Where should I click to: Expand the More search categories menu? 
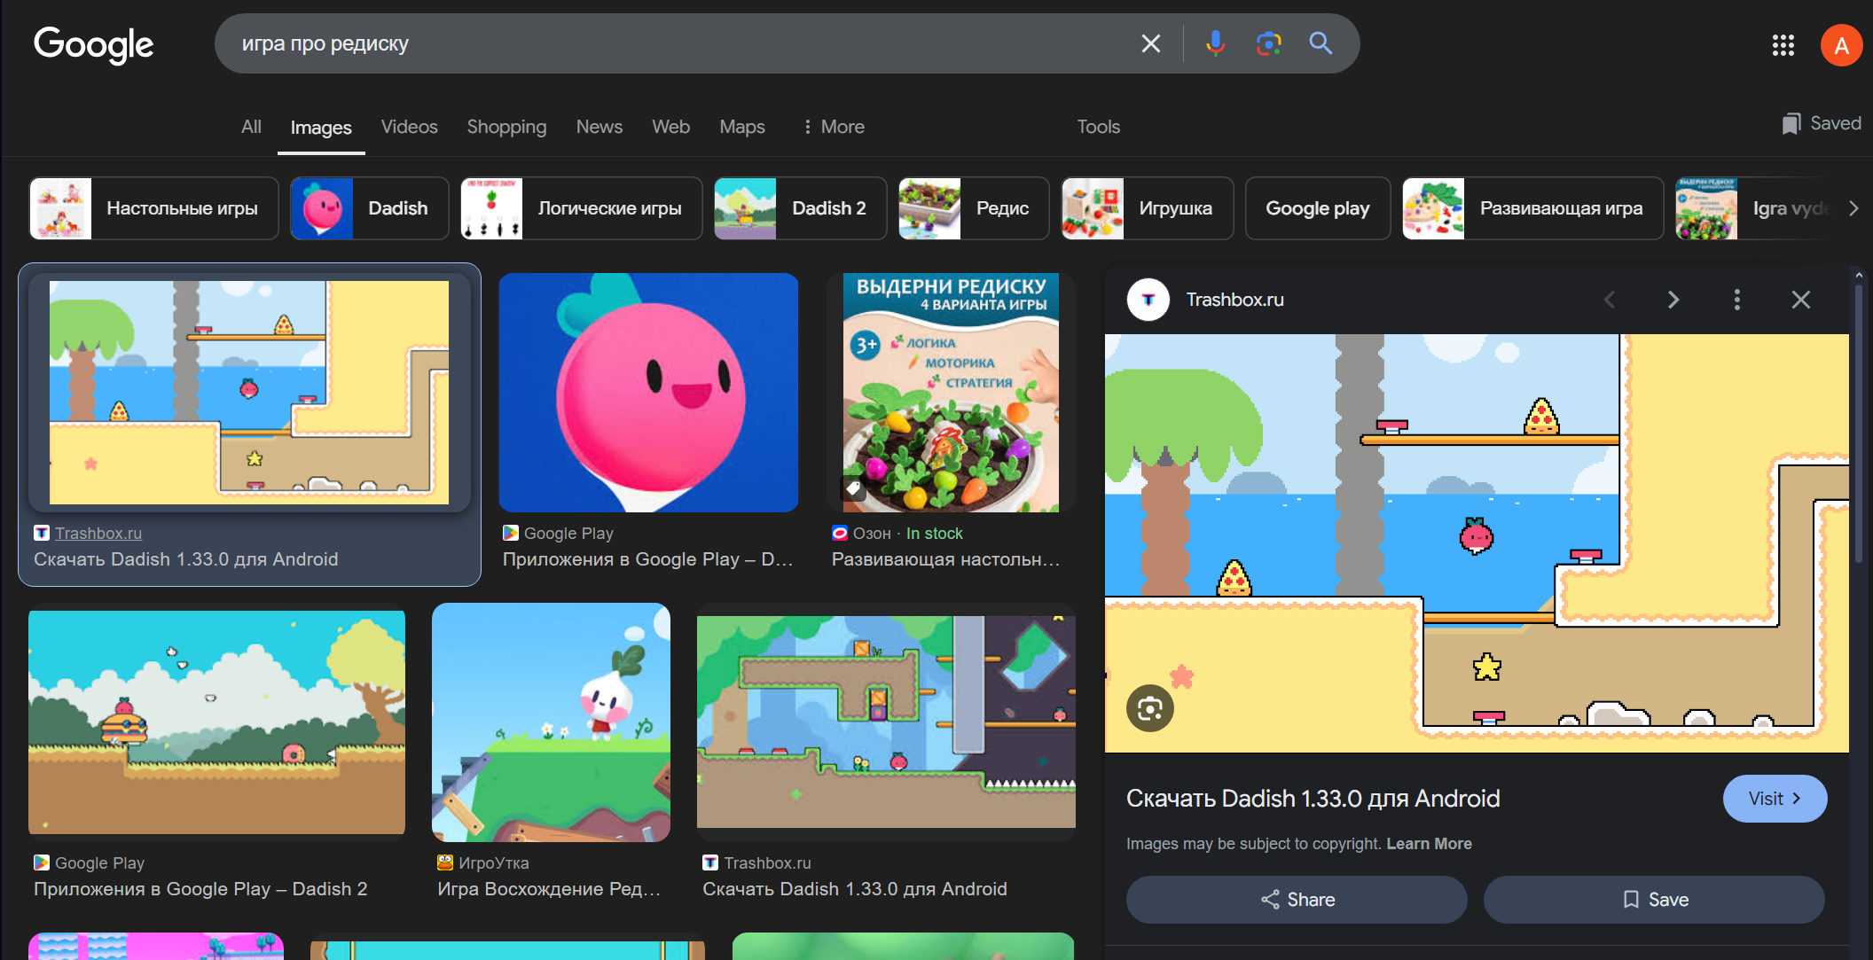(834, 127)
